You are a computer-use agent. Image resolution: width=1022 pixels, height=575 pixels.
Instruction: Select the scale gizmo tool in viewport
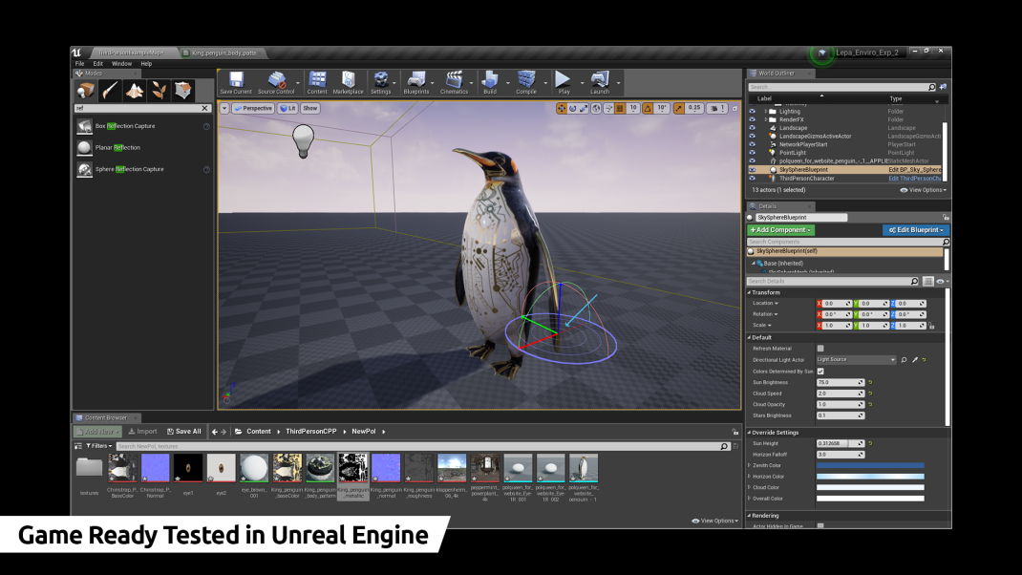click(584, 108)
